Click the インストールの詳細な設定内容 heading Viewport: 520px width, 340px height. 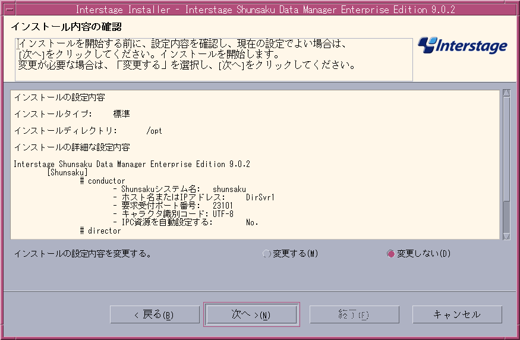click(x=72, y=147)
